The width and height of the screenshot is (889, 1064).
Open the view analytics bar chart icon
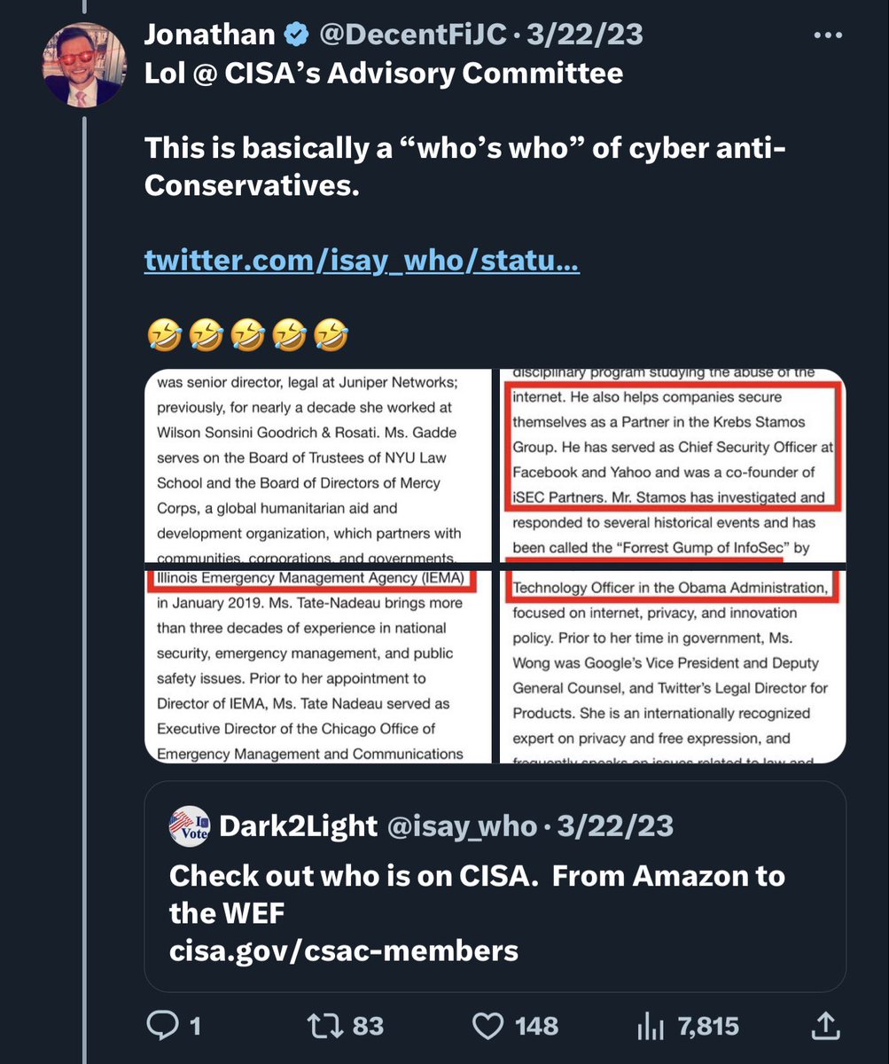click(x=651, y=1027)
